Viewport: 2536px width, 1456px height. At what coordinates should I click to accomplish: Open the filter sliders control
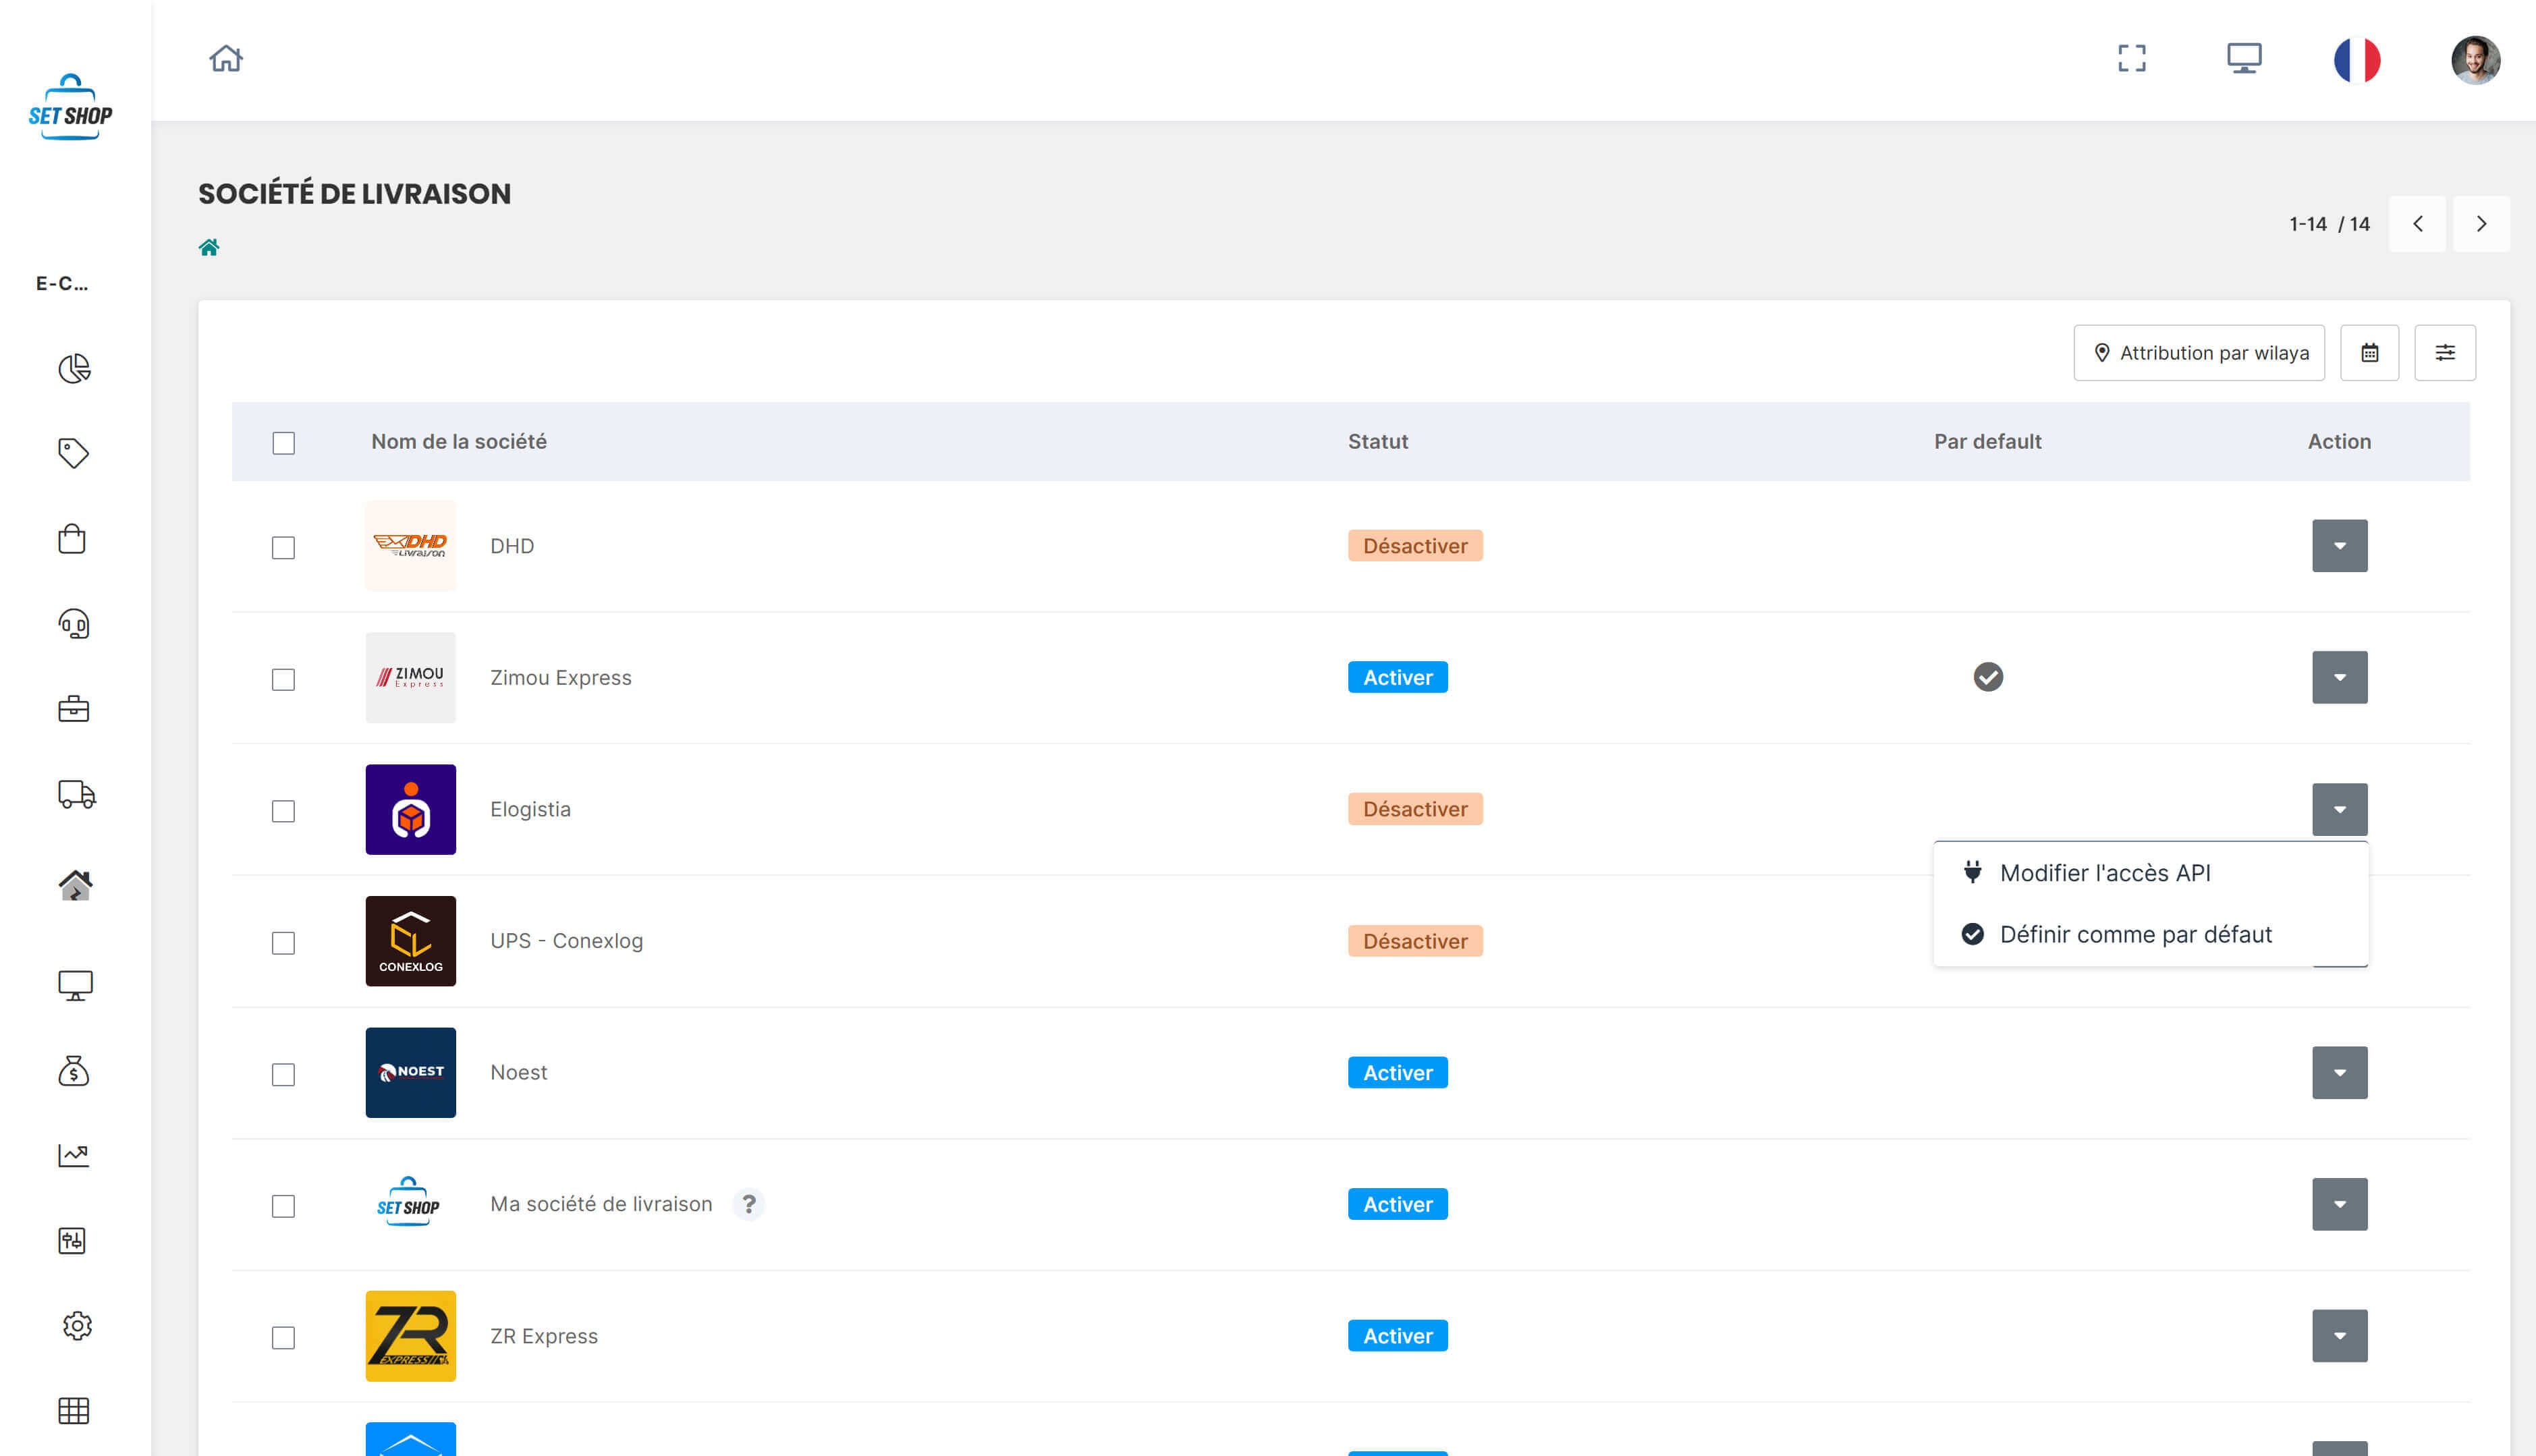2446,352
